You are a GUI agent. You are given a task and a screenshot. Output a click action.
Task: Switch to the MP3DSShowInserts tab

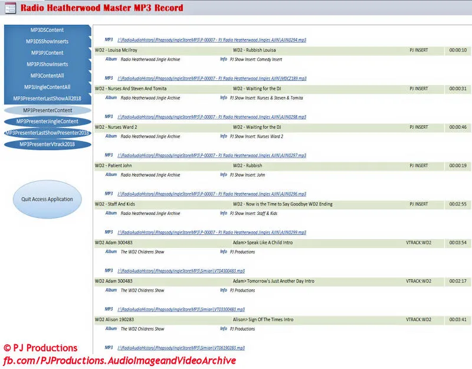47,41
